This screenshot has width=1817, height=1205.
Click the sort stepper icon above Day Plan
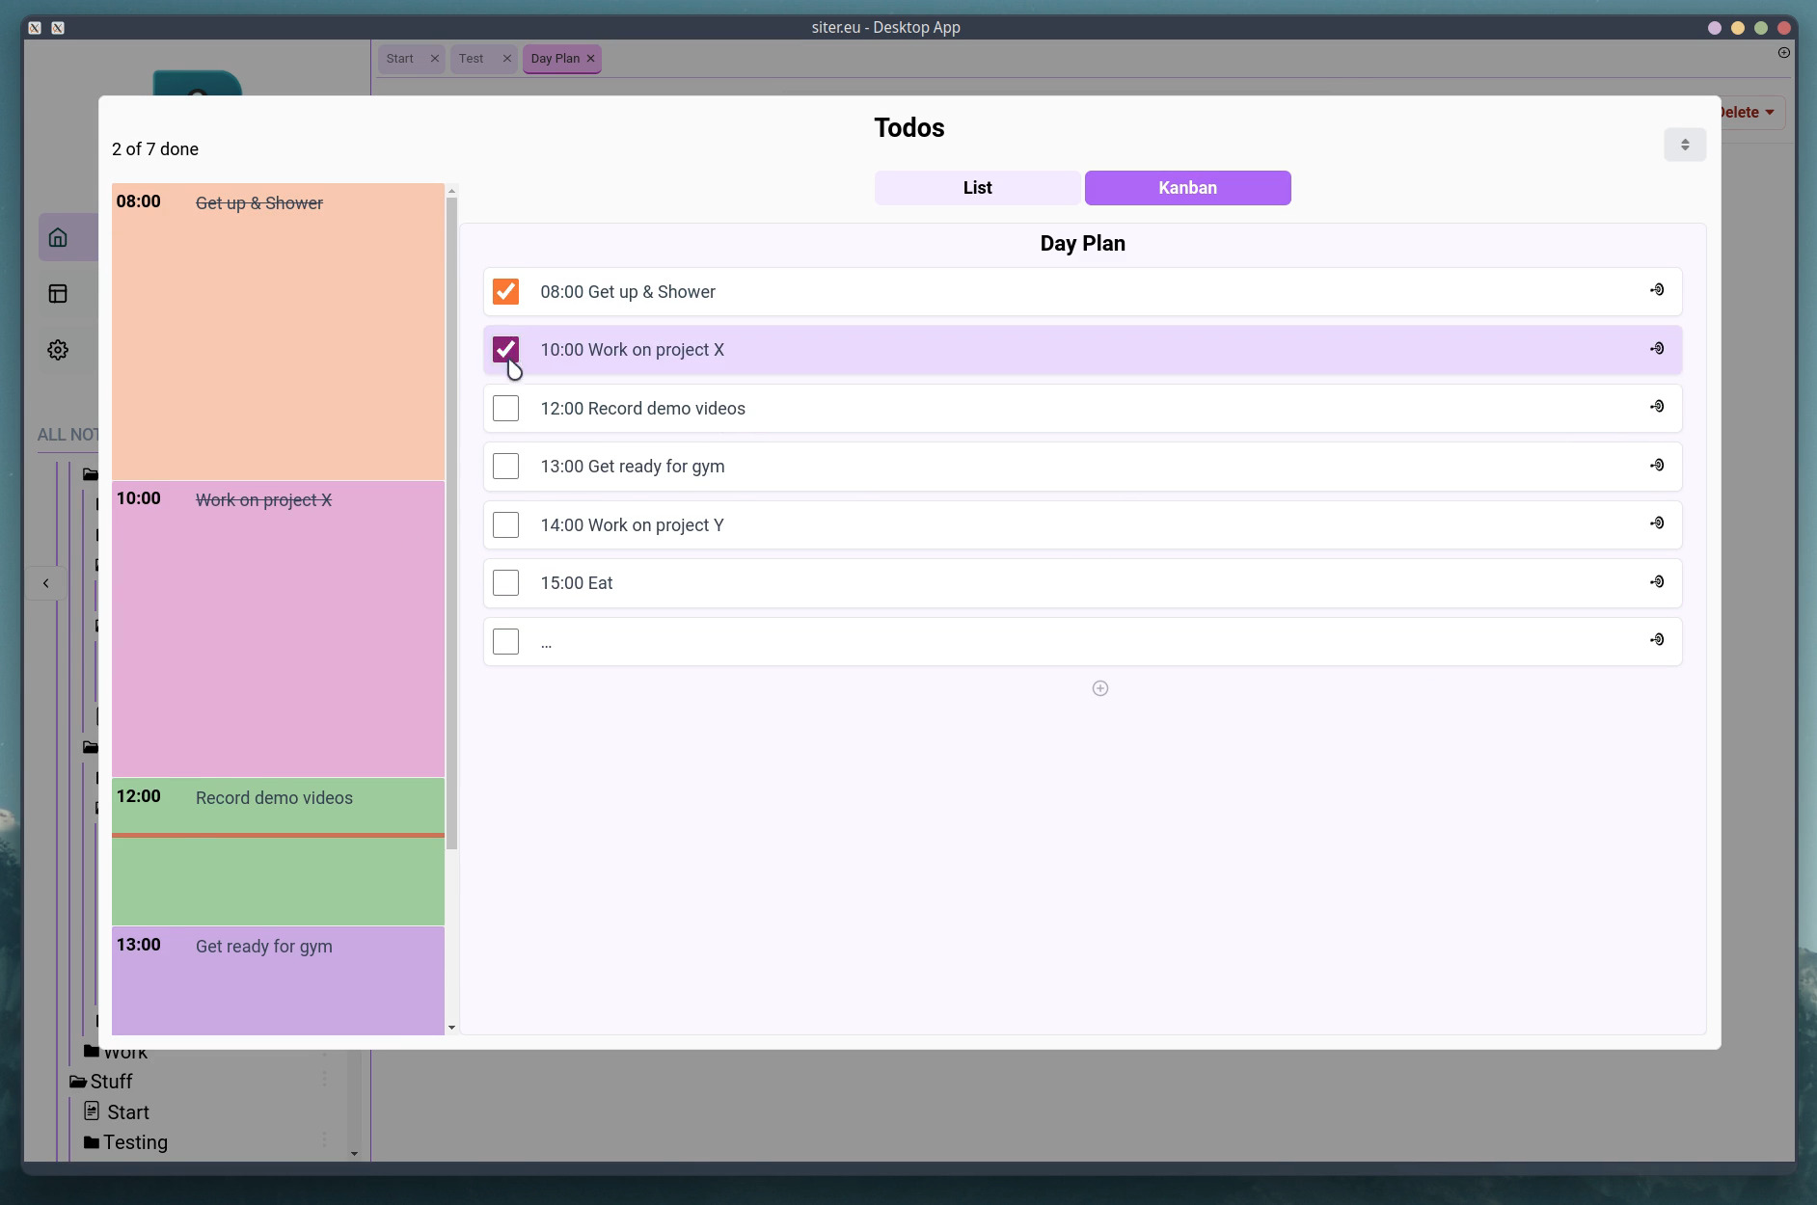click(x=1684, y=144)
